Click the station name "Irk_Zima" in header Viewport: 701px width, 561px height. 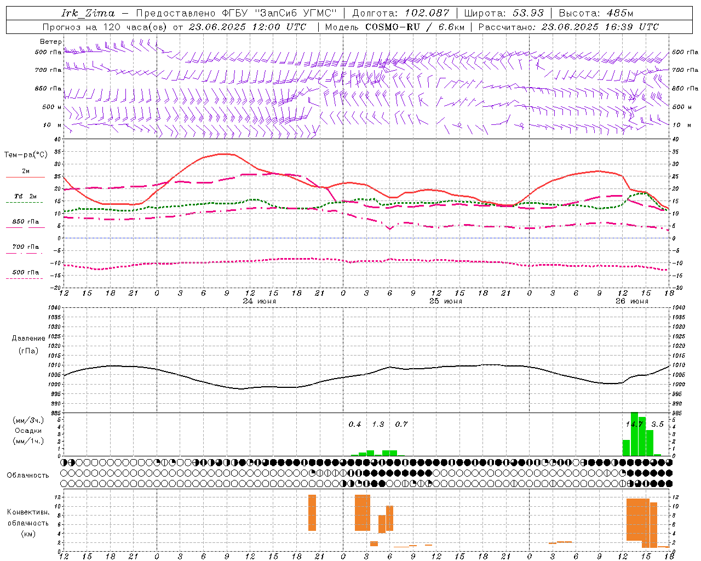88,13
